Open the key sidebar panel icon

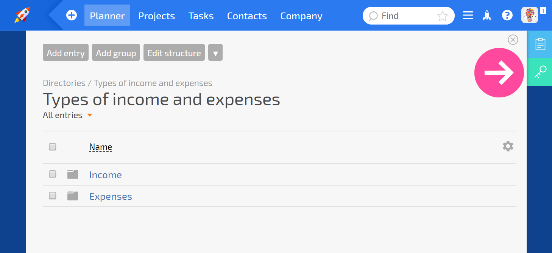[540, 72]
